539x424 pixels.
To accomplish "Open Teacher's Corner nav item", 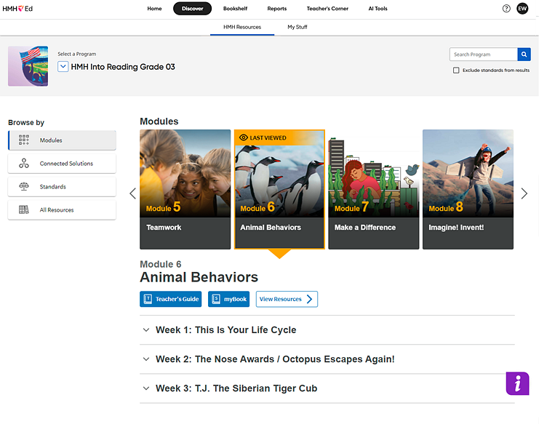I will pos(327,9).
